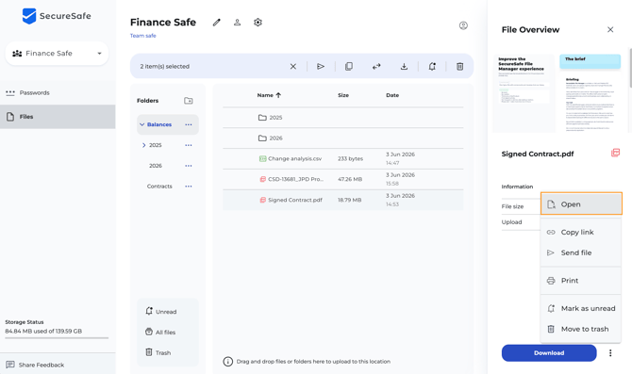Screen dimensions: 632x374
Task: Click the download arrow icon in selection toolbar
Action: click(x=404, y=67)
